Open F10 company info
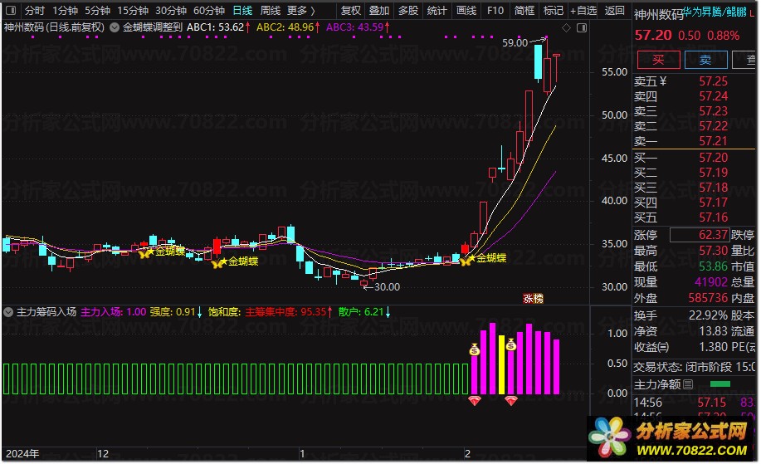 495,10
